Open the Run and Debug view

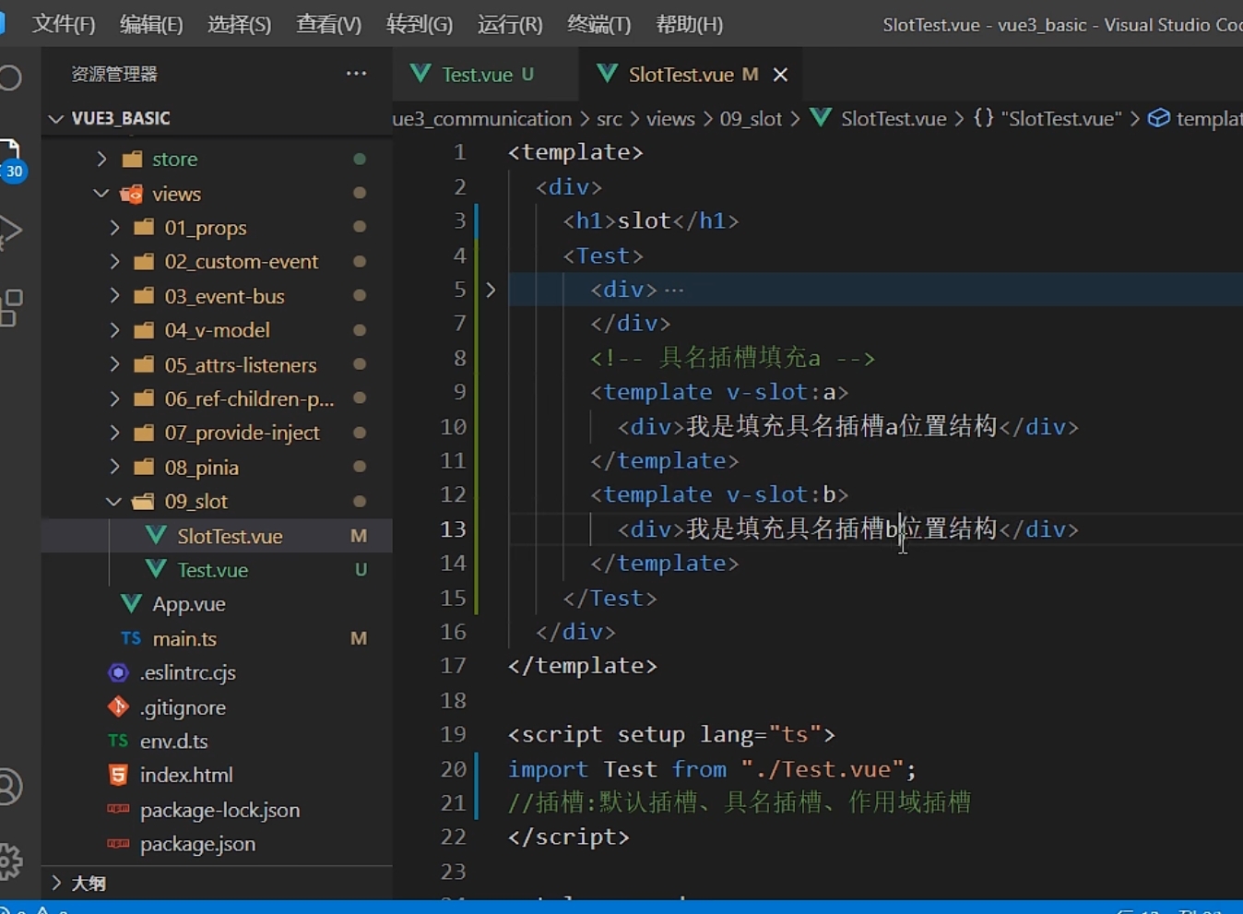coord(9,231)
